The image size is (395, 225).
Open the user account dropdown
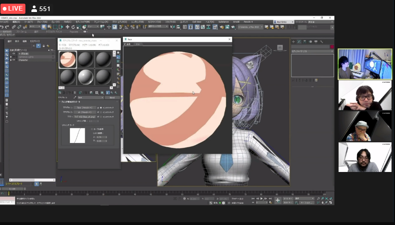pyautogui.click(x=283, y=22)
